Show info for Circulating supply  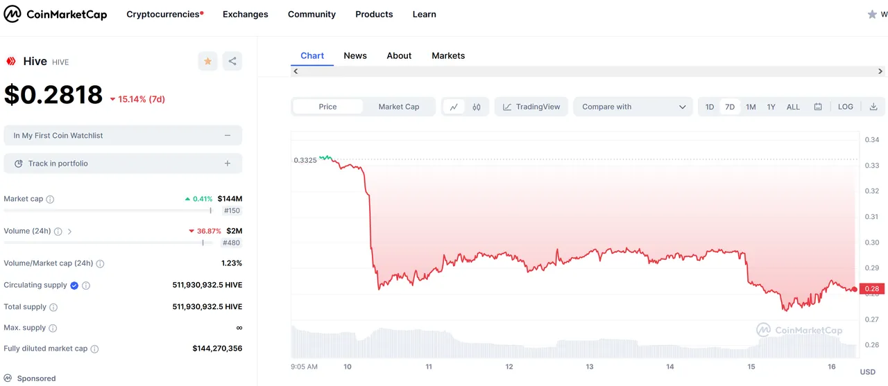pos(86,286)
